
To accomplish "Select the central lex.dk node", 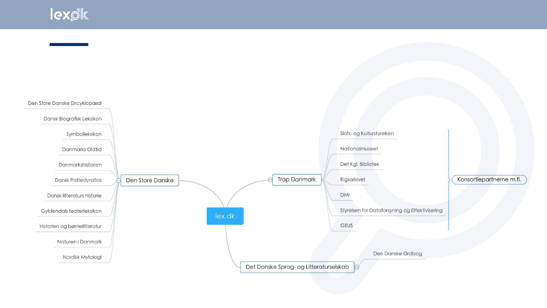I will tap(225, 216).
